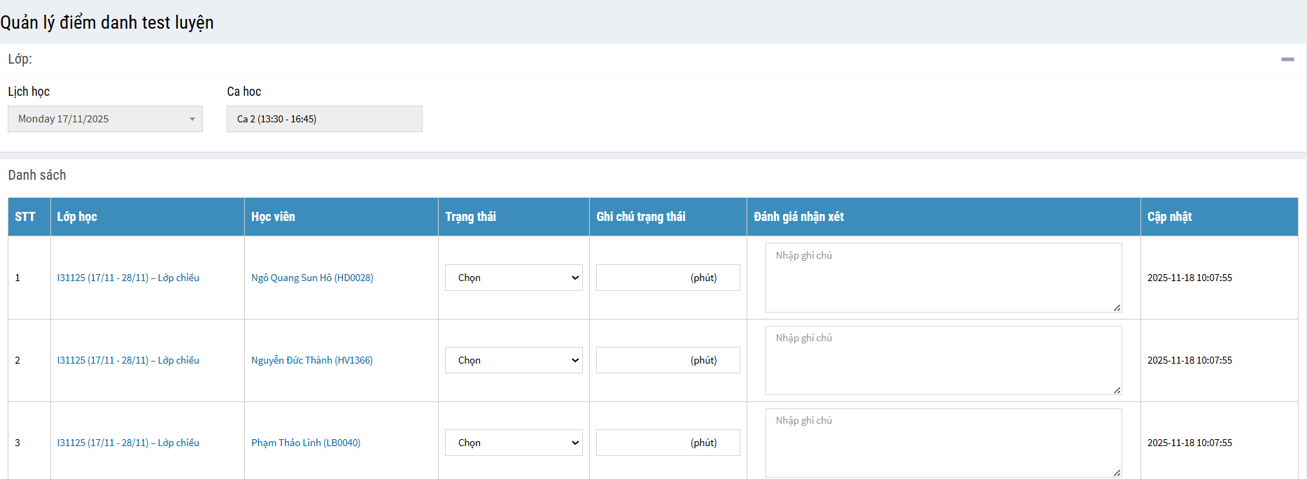Open student link Ngô Quang Sun Hô (HD0028)
The height and width of the screenshot is (479, 1307).
tap(312, 278)
